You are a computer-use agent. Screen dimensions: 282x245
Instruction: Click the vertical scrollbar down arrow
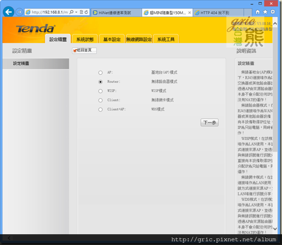[275, 229]
